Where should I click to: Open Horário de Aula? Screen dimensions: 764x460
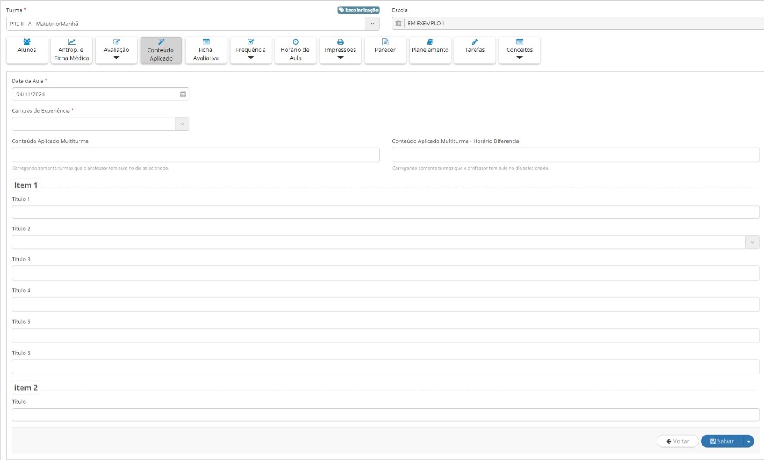(x=296, y=50)
